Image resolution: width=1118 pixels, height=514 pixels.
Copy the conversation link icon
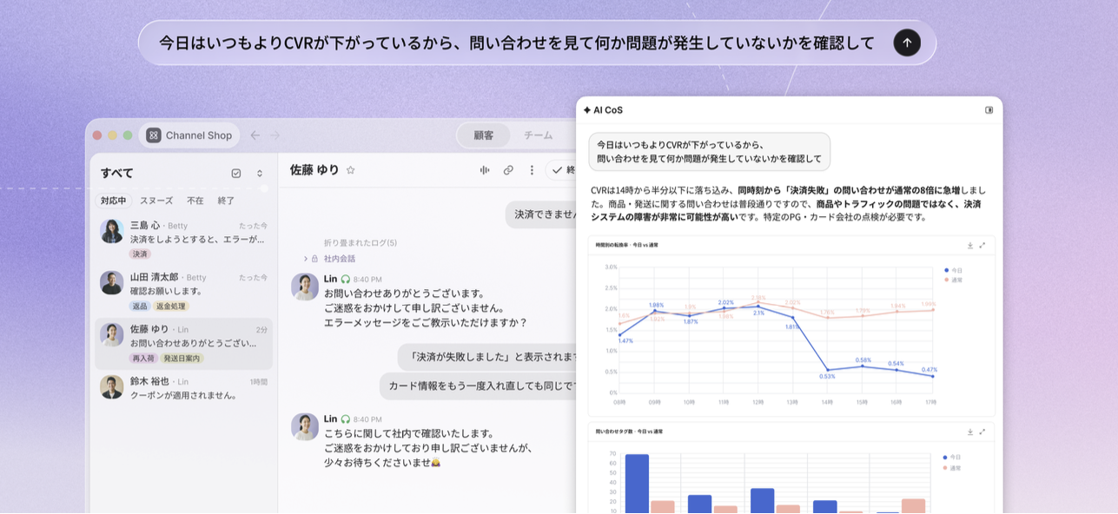pyautogui.click(x=508, y=170)
